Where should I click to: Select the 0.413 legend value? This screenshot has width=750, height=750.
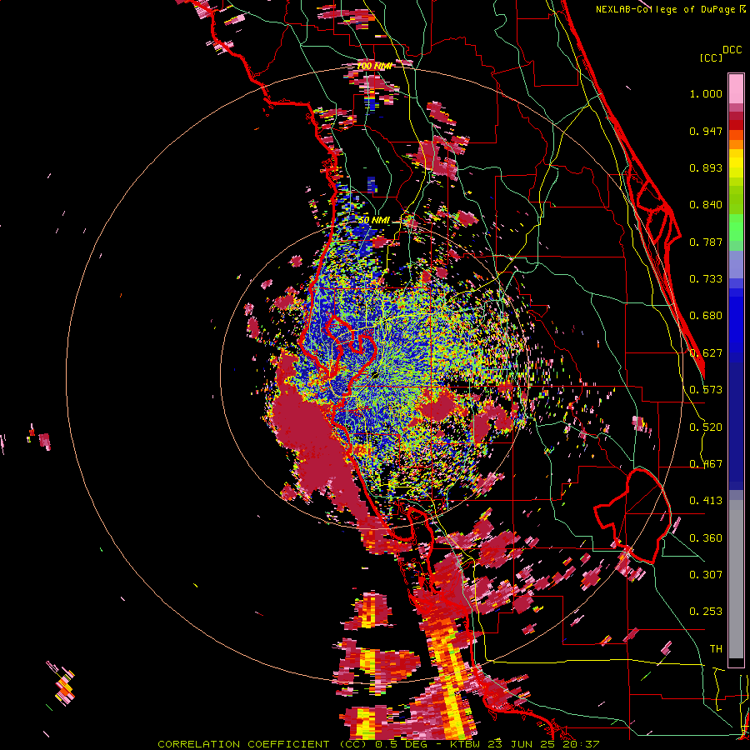[x=706, y=501]
